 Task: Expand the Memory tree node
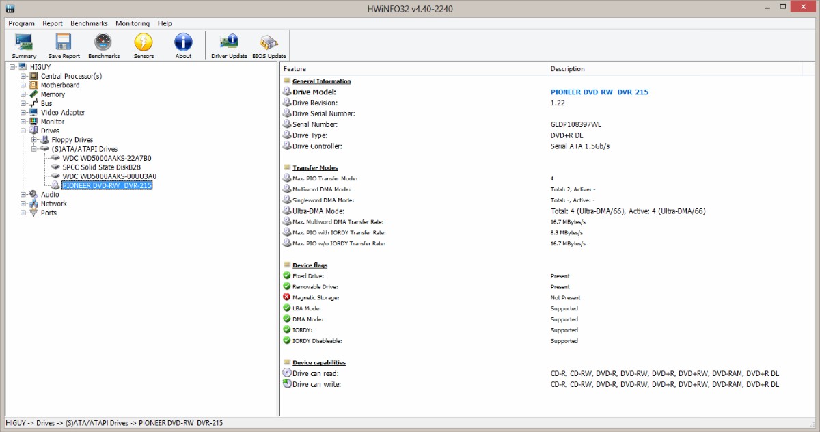[x=23, y=94]
